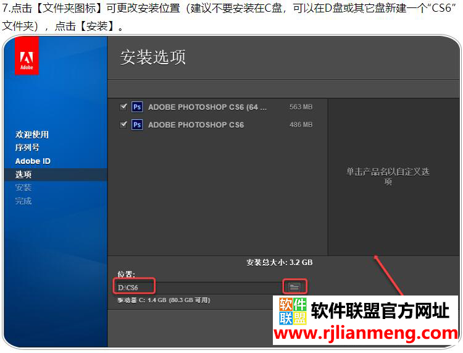The width and height of the screenshot is (463, 353).
Task: Open the folder browse icon beside the location field
Action: coord(294,286)
